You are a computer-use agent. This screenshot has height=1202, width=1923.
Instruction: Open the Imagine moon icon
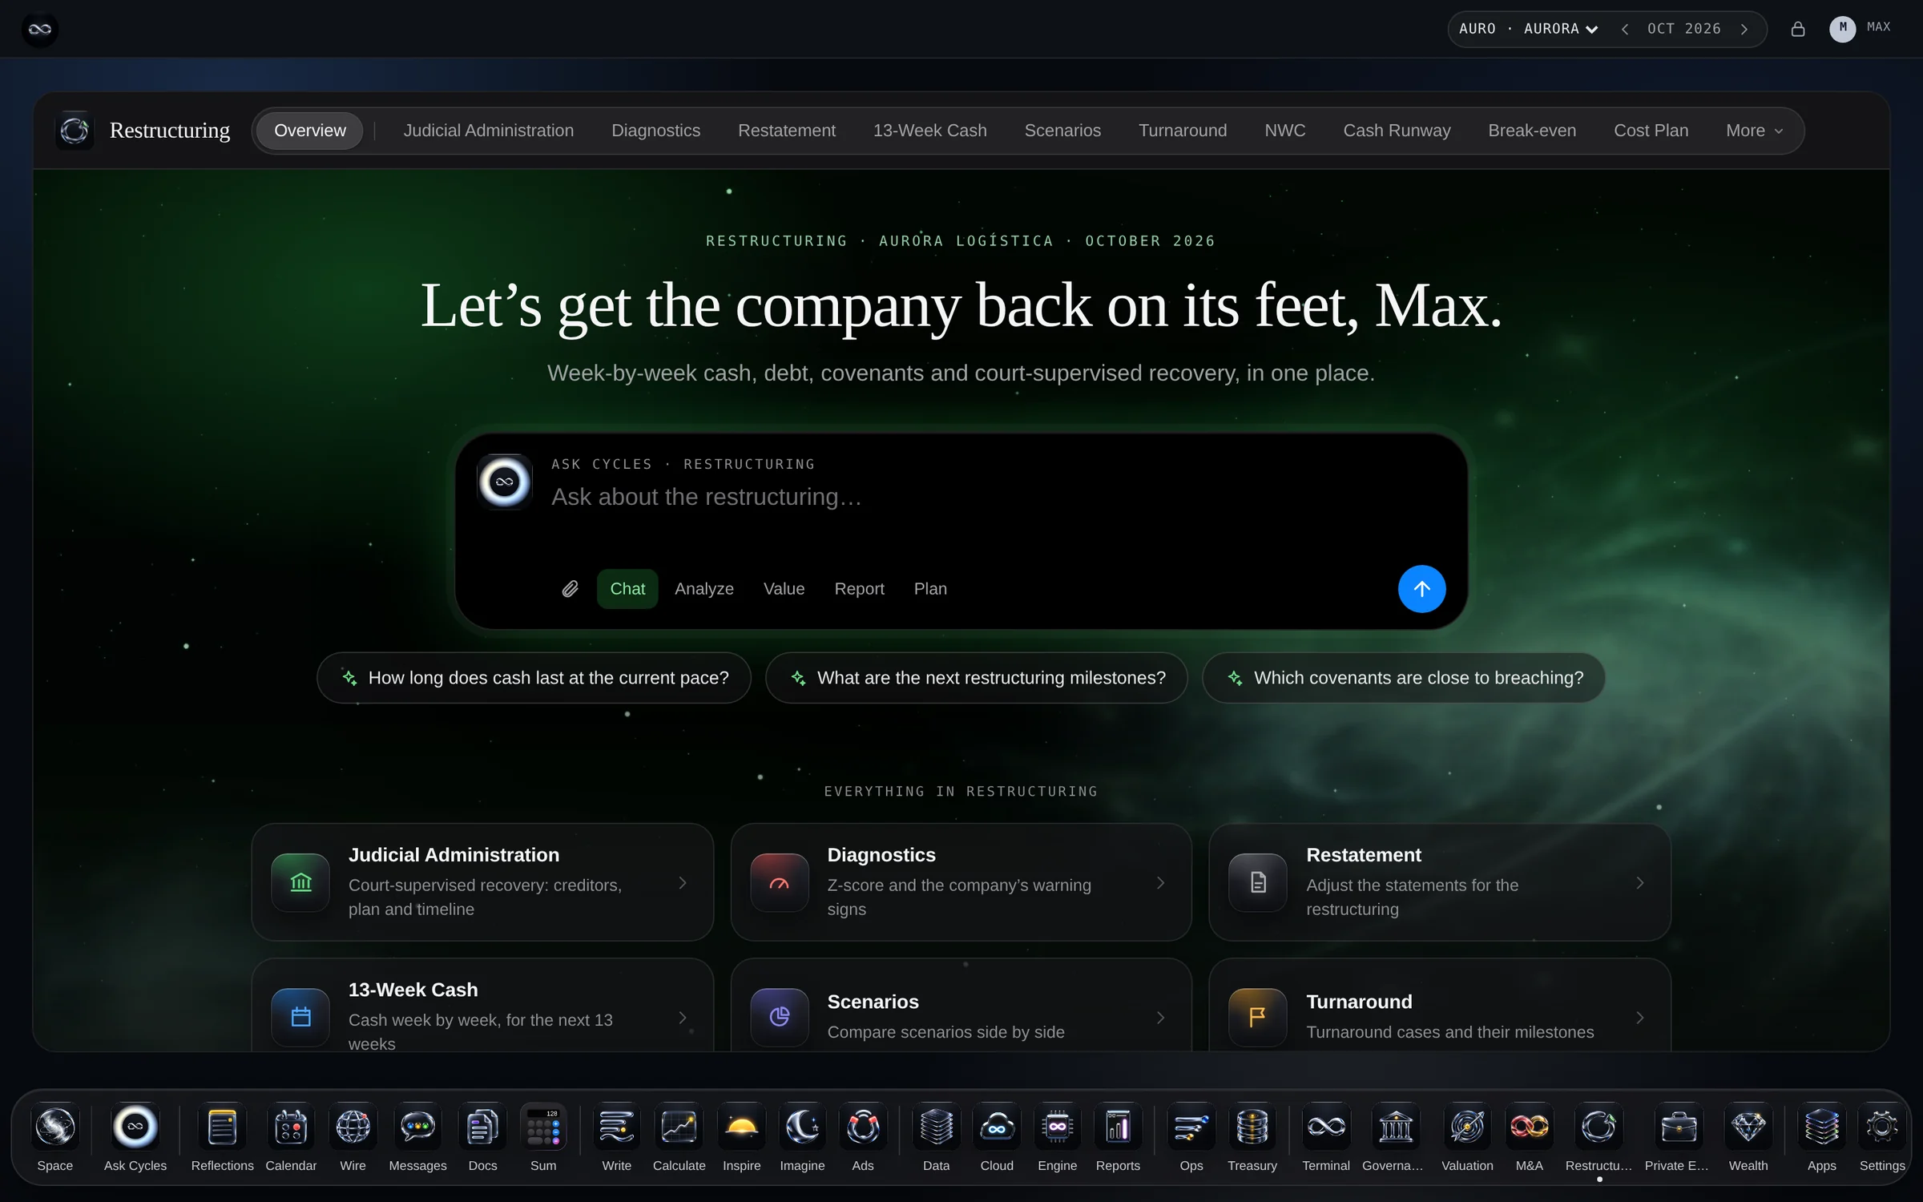(802, 1127)
